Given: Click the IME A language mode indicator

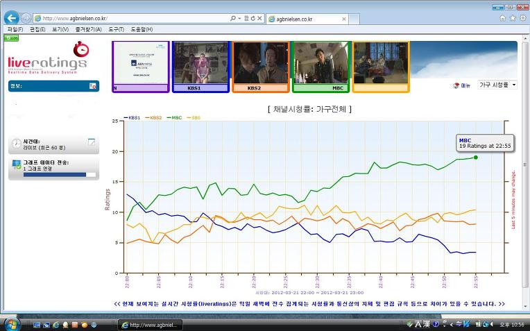Looking at the screenshot, I should tap(418, 324).
